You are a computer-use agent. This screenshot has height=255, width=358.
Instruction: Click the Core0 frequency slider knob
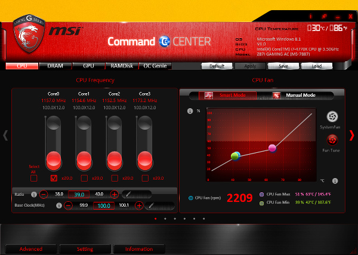tap(54, 160)
